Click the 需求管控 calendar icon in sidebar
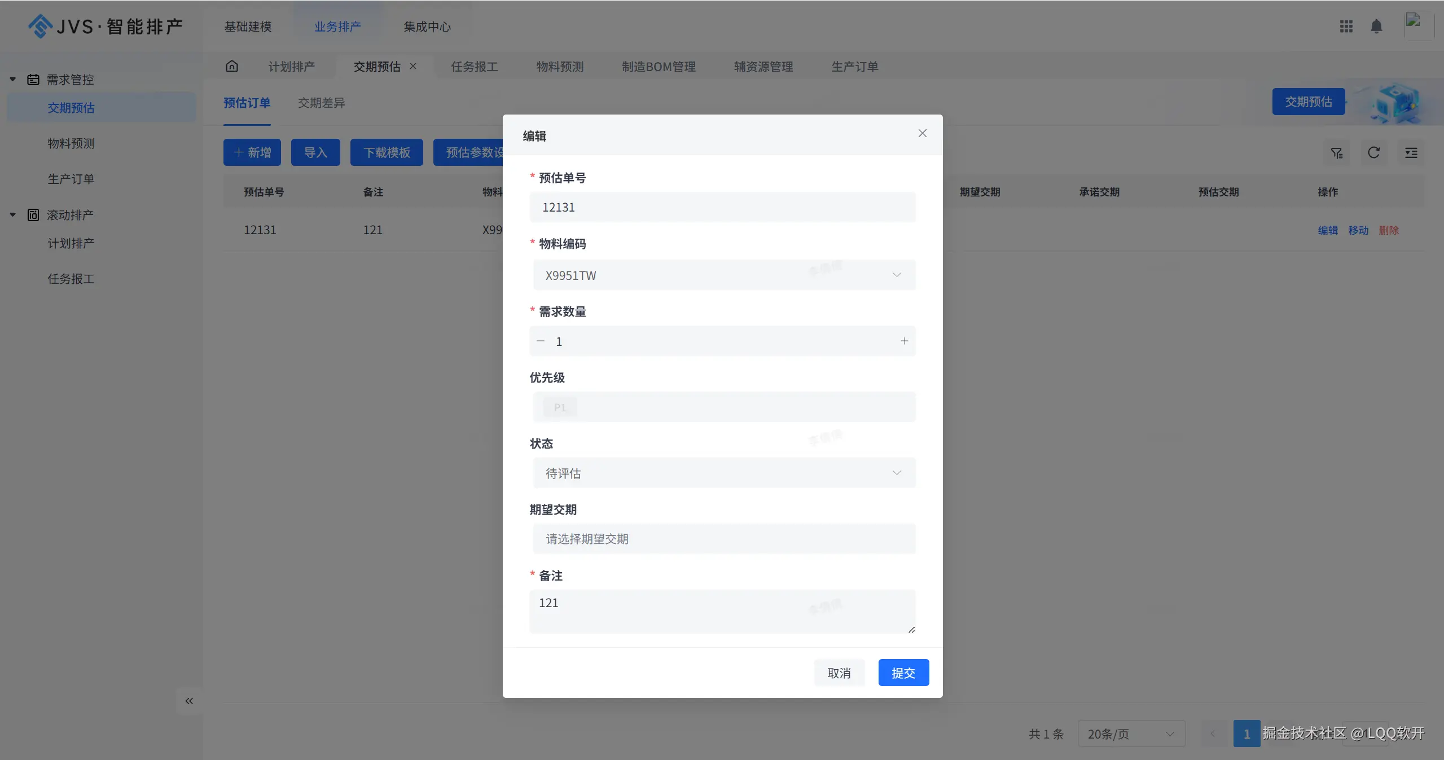Screen dimensions: 1444x760 (33, 79)
